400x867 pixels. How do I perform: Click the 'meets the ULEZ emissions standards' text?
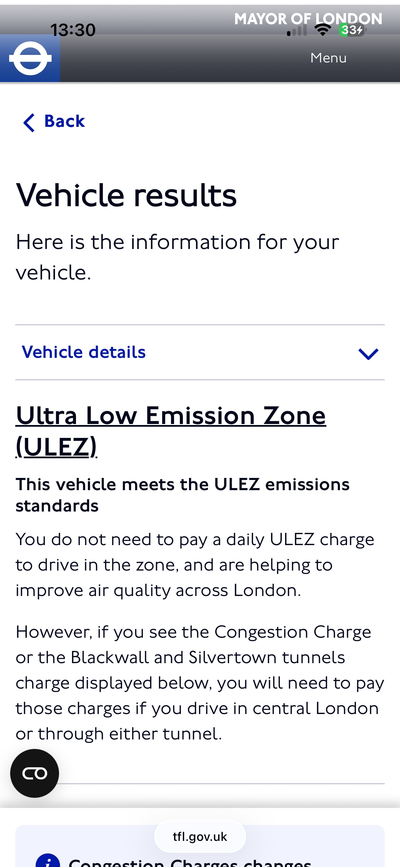coord(182,495)
